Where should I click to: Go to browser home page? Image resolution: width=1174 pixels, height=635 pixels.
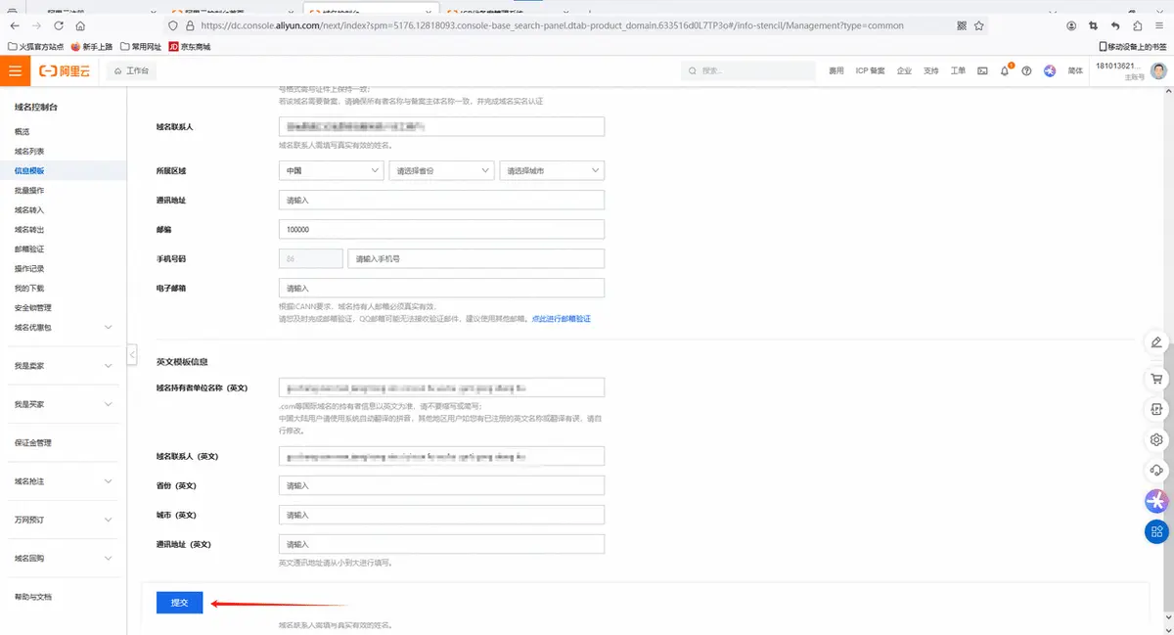coord(80,25)
